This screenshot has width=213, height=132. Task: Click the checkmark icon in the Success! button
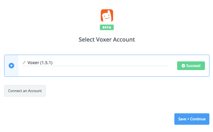click(x=183, y=66)
